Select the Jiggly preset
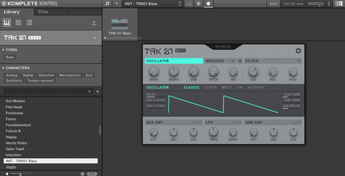 click(x=51, y=167)
